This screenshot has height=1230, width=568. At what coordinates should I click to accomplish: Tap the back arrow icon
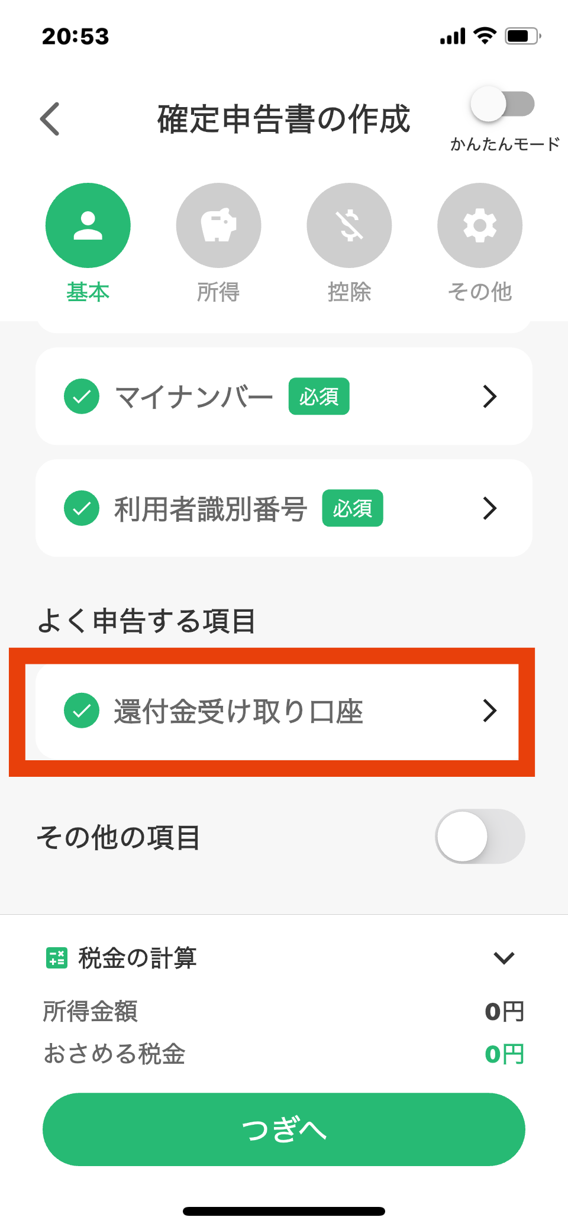pyautogui.click(x=50, y=119)
